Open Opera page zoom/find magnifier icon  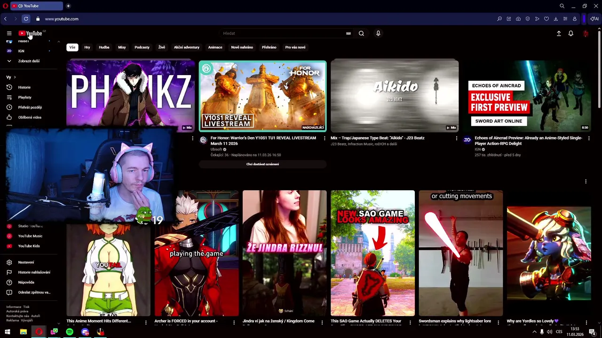coord(499,19)
